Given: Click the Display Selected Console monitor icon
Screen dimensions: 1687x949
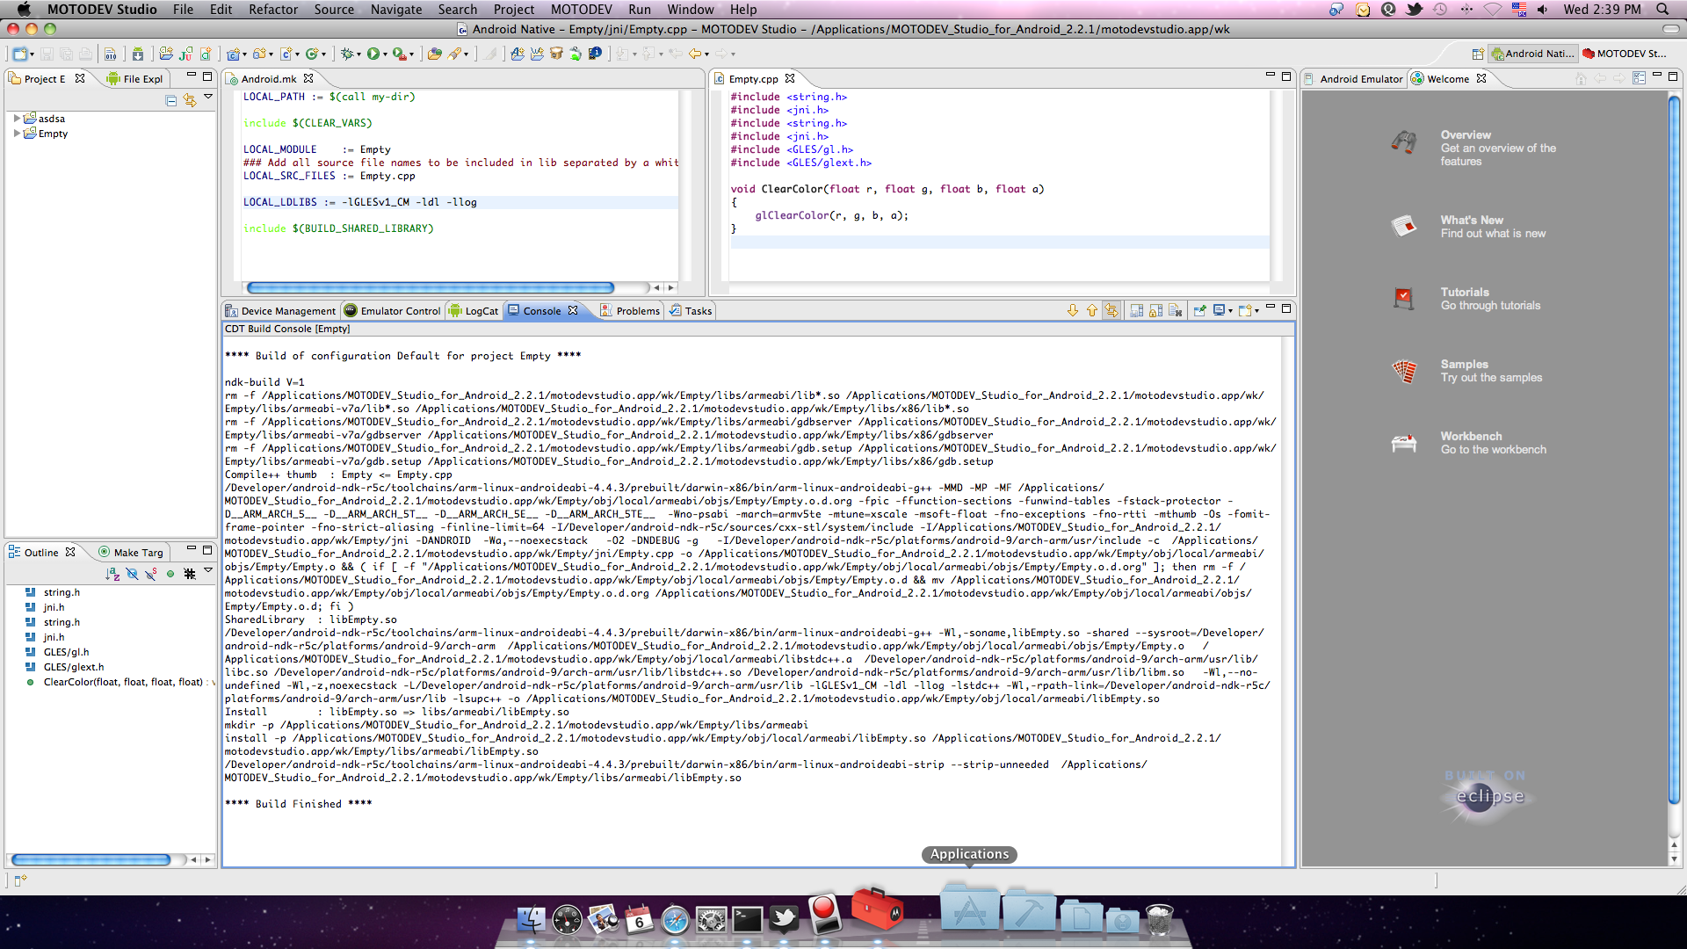Looking at the screenshot, I should [1219, 310].
